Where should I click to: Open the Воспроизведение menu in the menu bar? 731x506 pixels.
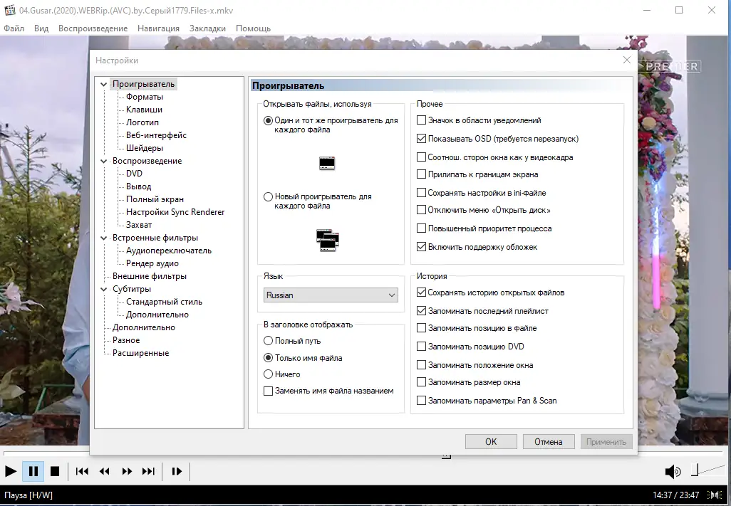pyautogui.click(x=93, y=28)
